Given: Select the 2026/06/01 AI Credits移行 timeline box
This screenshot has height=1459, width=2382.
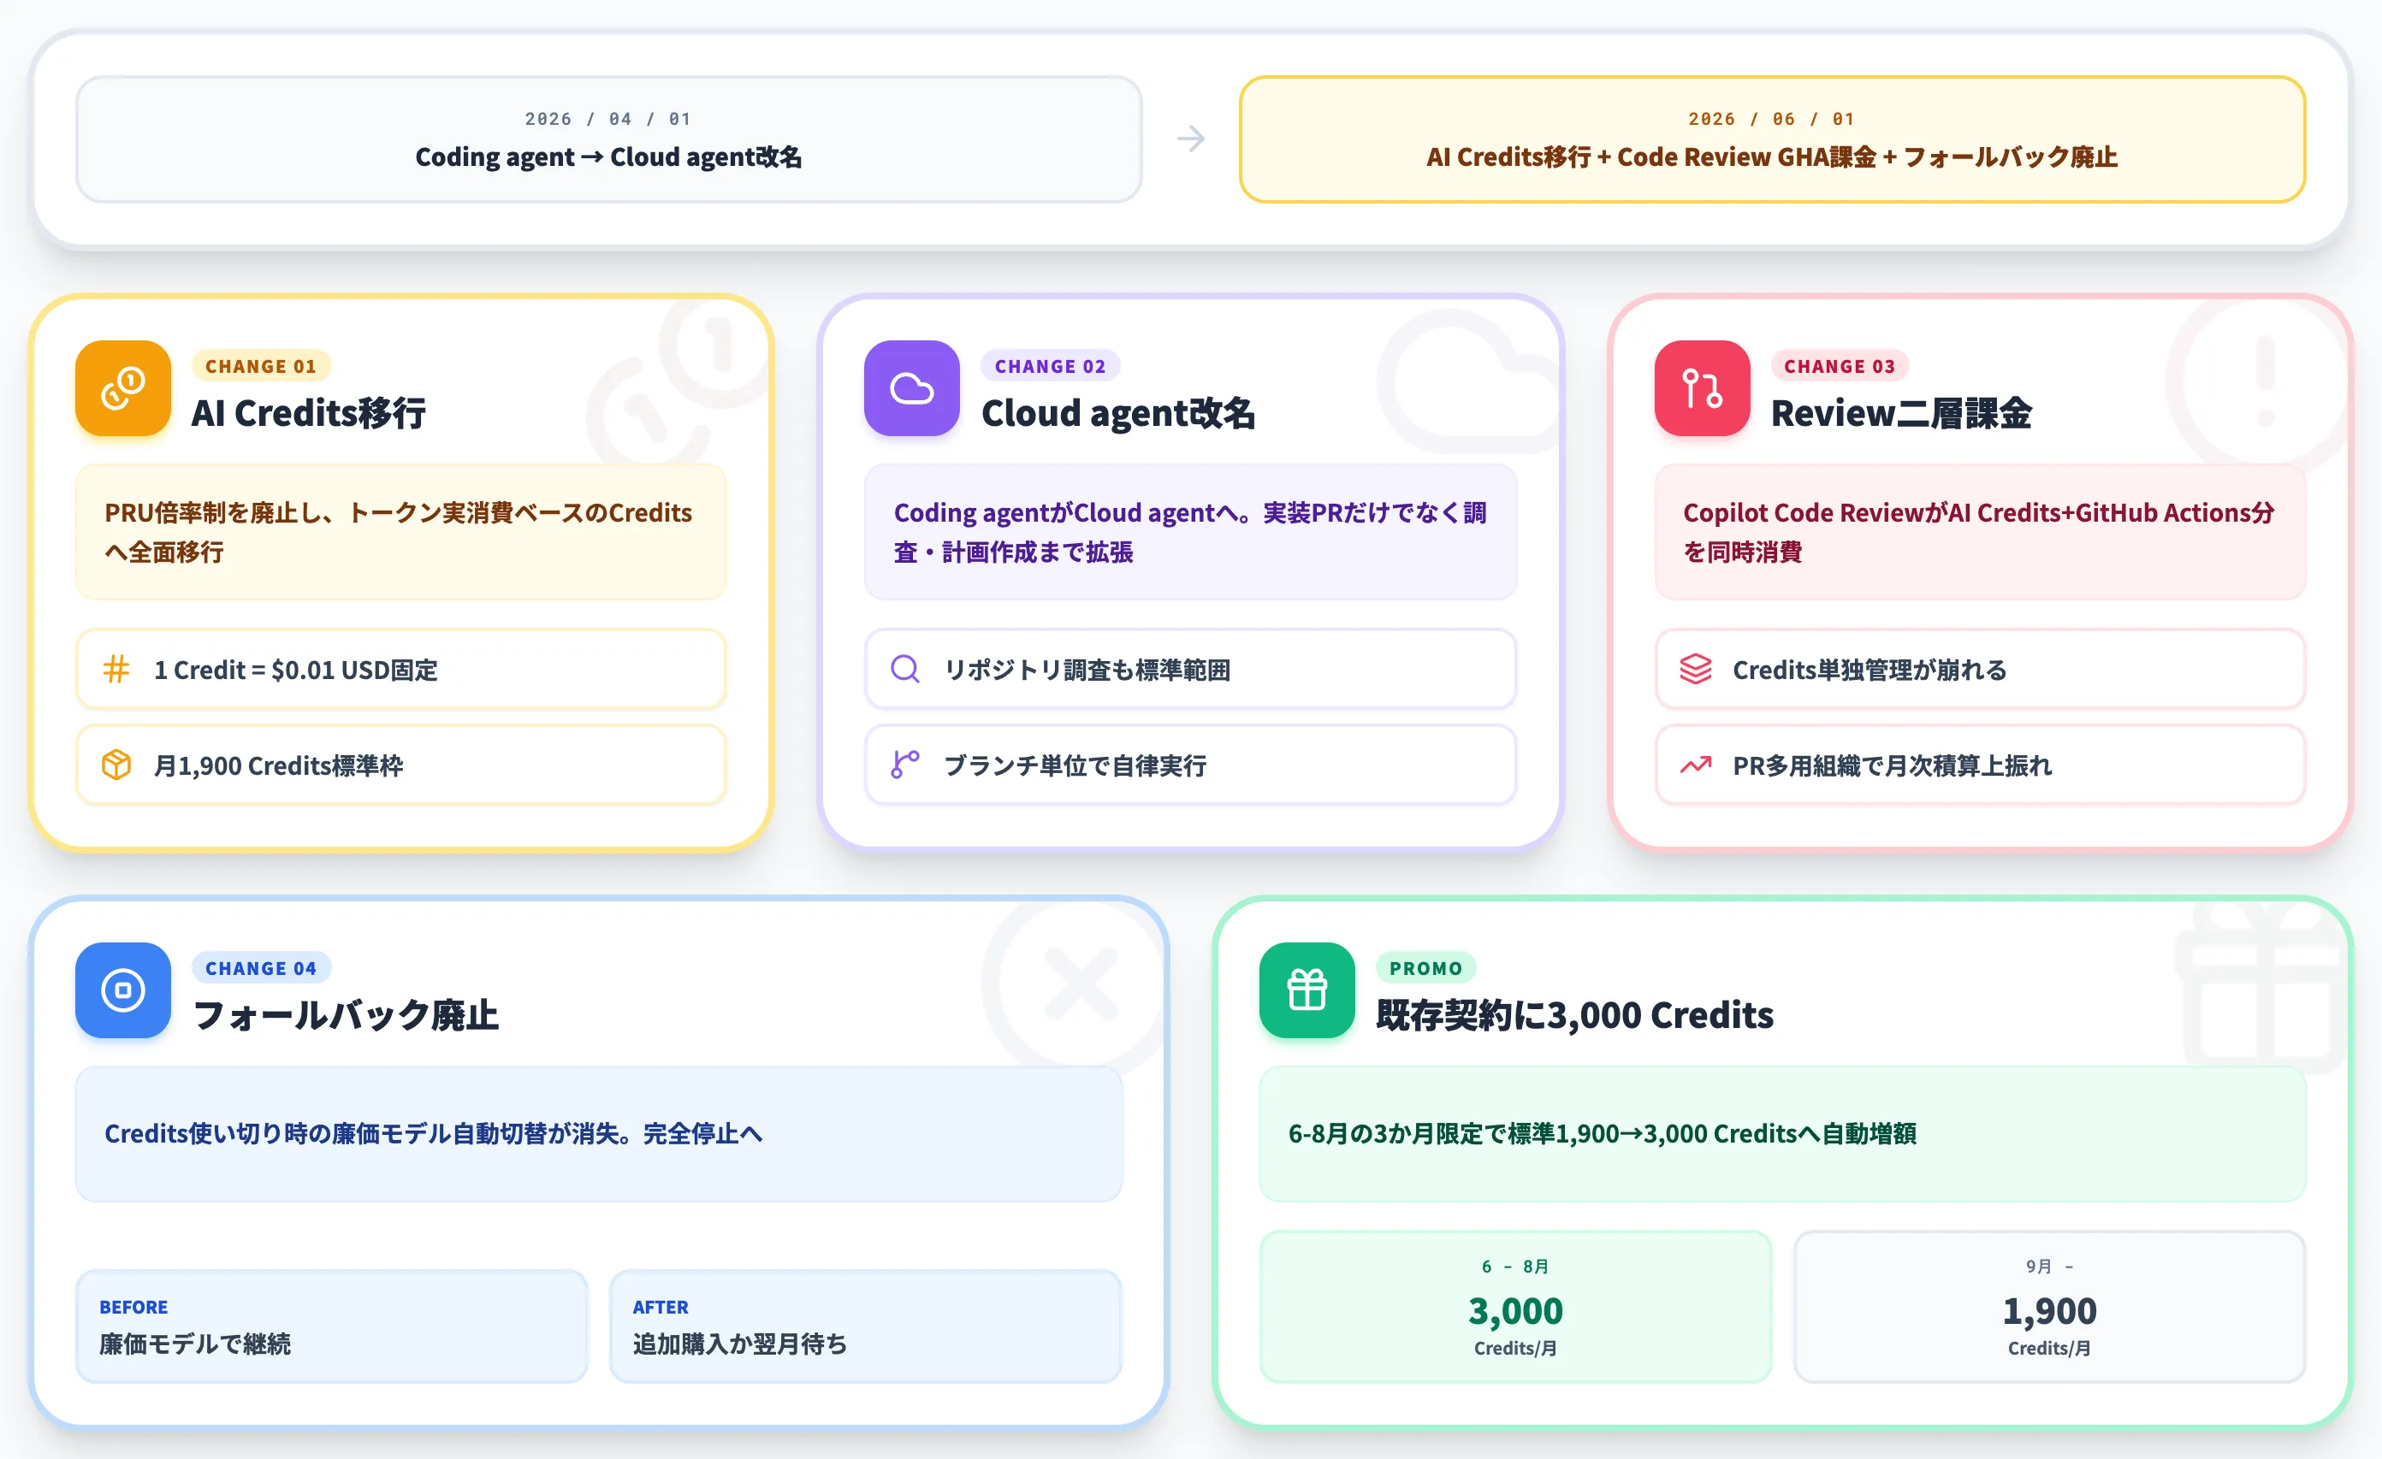Looking at the screenshot, I should point(1772,139).
